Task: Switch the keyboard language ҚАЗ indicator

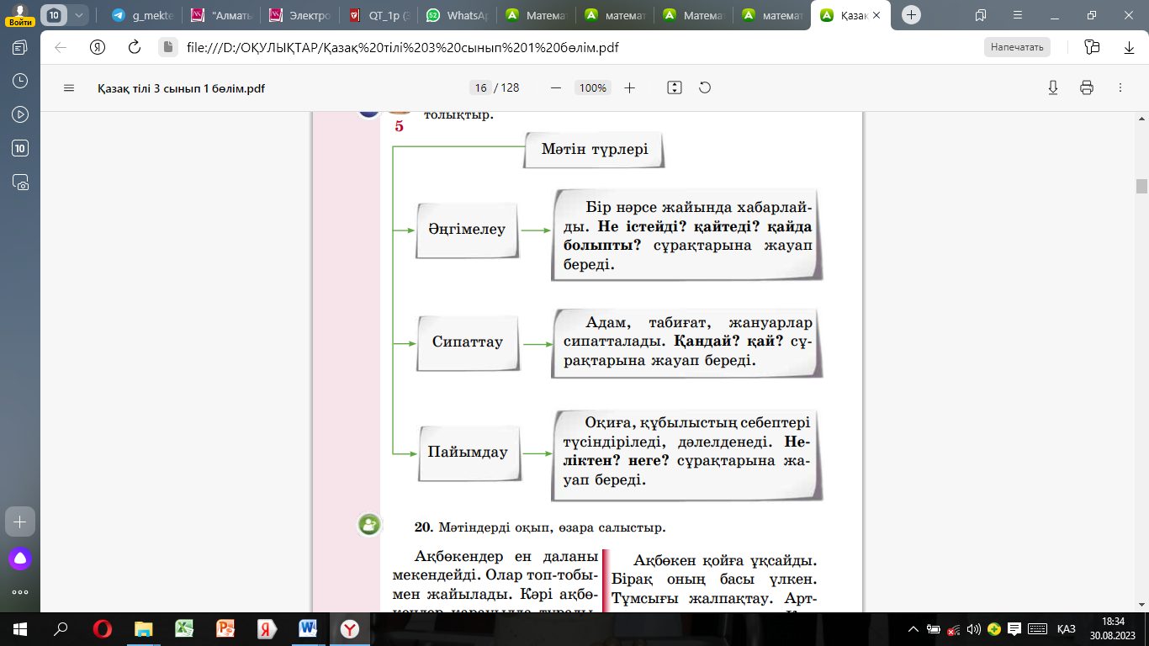Action: point(1067,629)
